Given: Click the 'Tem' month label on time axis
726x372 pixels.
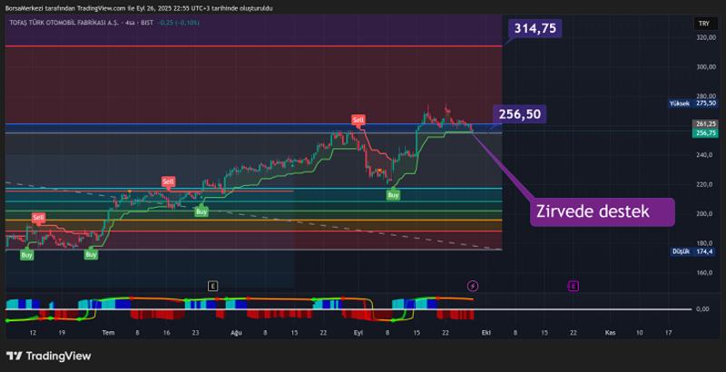Looking at the screenshot, I should coord(108,333).
